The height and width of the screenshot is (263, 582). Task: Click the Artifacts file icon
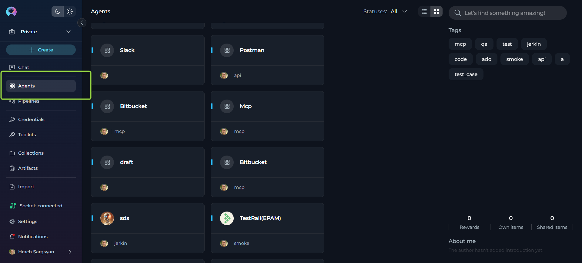(x=12, y=168)
